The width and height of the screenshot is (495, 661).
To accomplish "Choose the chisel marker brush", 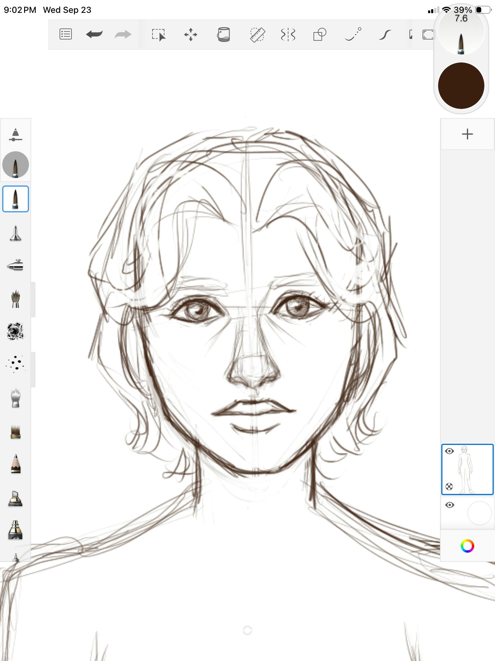I will point(16,499).
